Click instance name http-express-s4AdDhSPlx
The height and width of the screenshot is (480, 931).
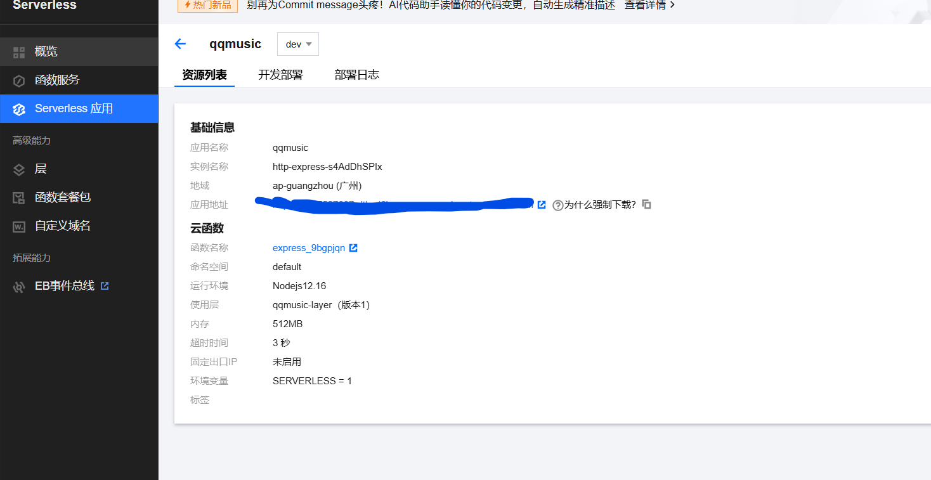click(x=327, y=167)
